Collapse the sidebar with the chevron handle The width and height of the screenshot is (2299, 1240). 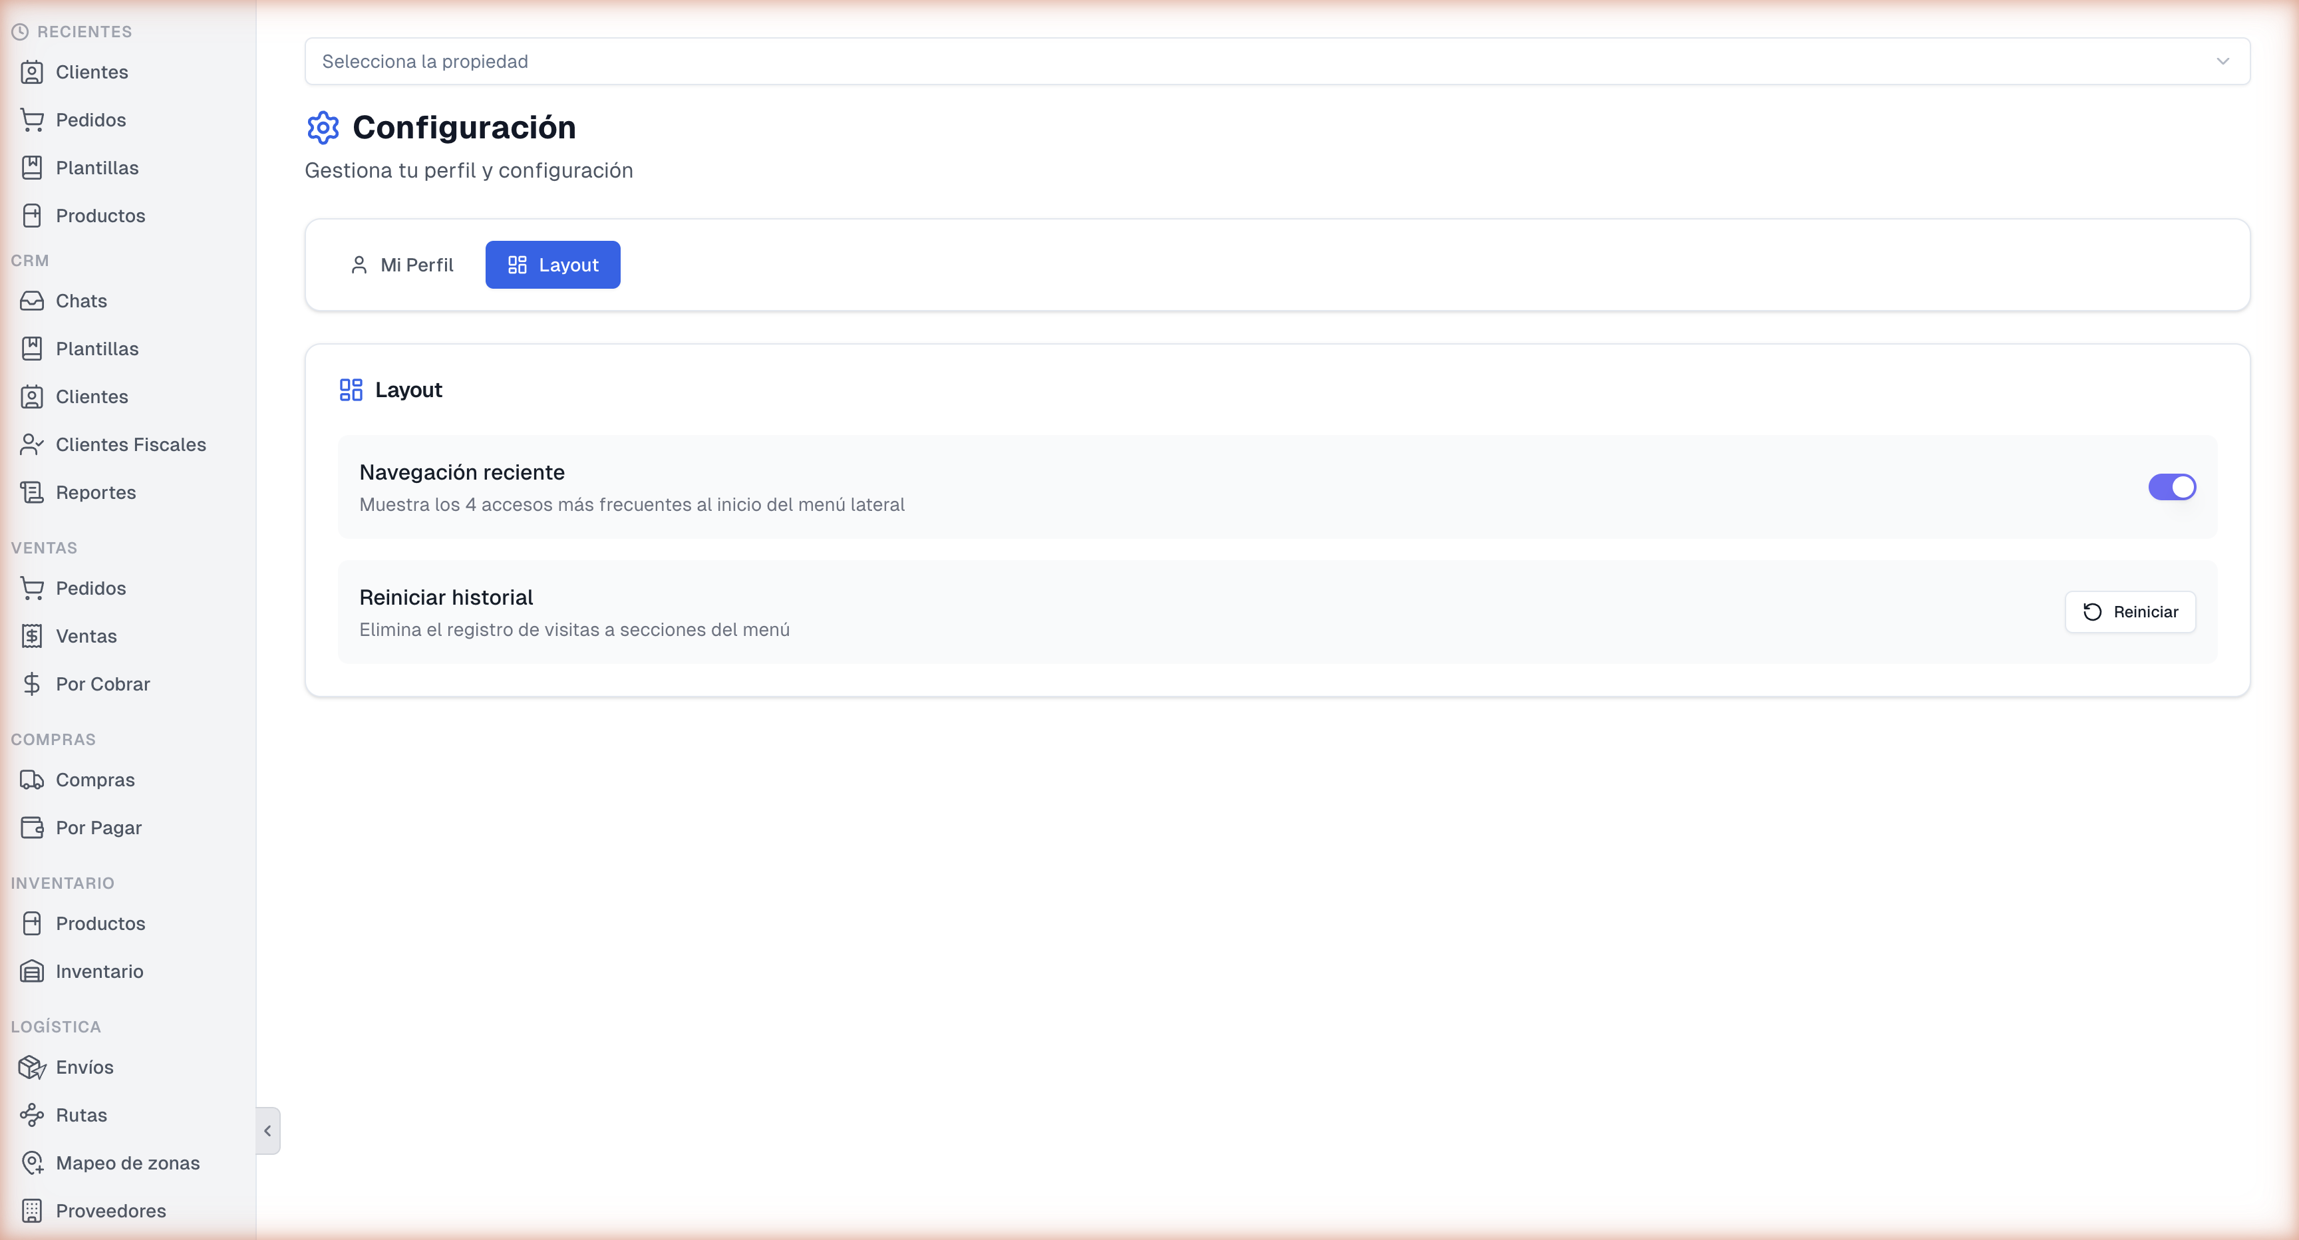(267, 1131)
